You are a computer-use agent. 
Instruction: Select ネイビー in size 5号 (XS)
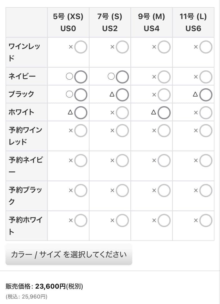click(80, 76)
